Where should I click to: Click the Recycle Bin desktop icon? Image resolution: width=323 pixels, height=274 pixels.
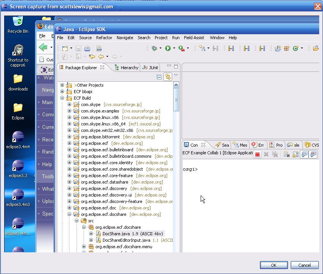click(x=18, y=25)
